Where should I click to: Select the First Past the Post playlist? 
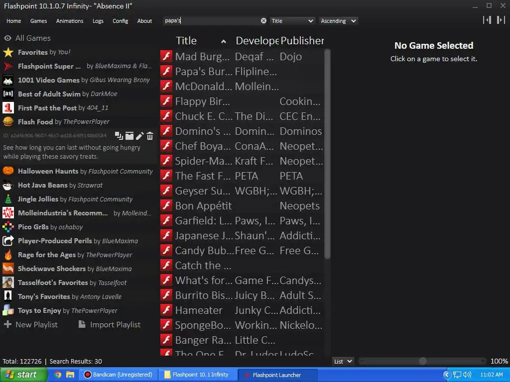click(78, 108)
